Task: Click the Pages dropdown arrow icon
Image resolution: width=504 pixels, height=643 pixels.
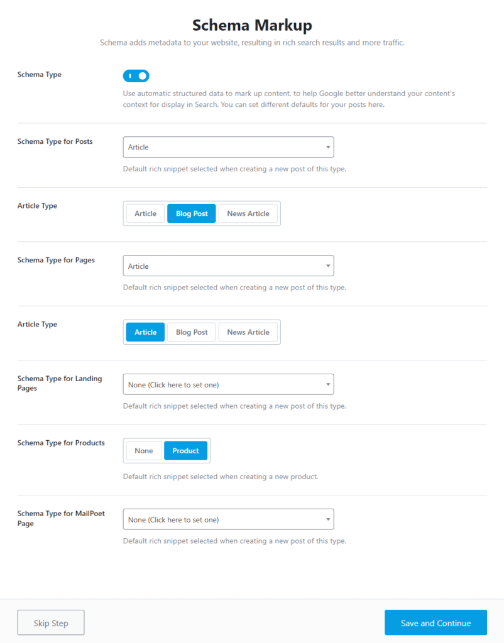Action: [x=328, y=266]
